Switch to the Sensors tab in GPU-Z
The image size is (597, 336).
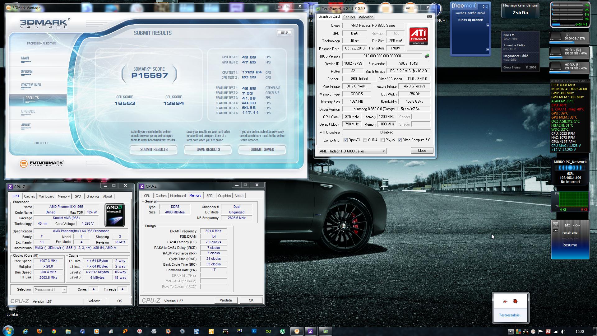coord(349,17)
